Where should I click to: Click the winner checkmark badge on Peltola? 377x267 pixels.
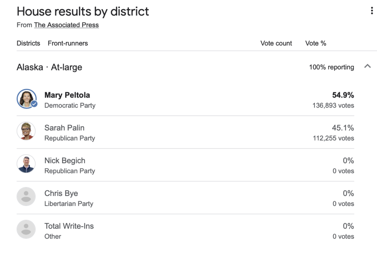click(x=34, y=104)
